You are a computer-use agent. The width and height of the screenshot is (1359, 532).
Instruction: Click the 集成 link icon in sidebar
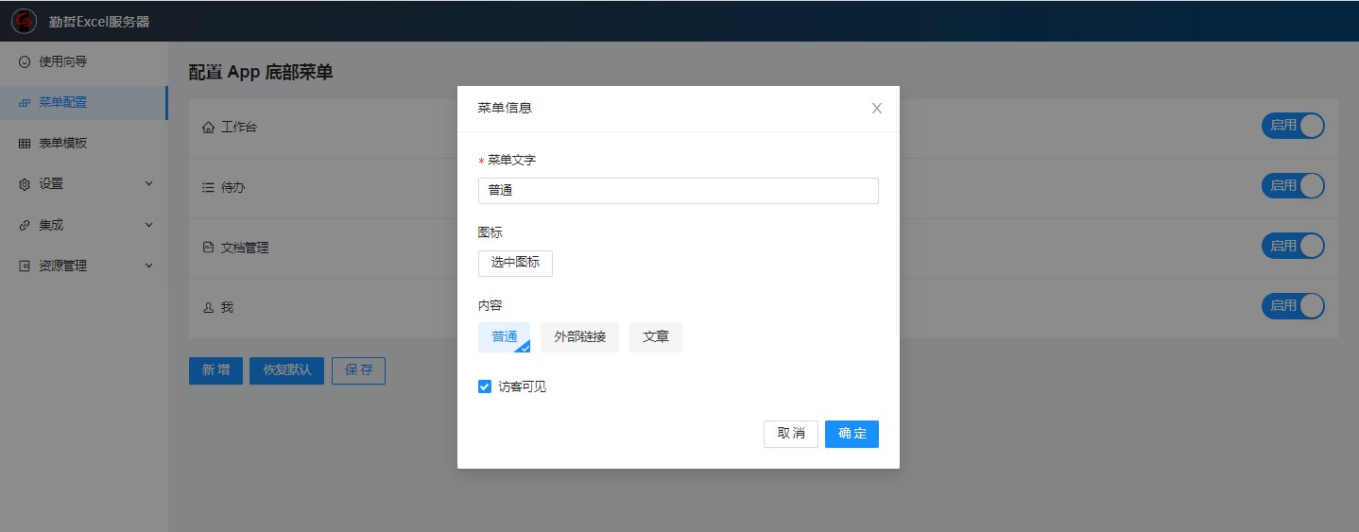25,226
